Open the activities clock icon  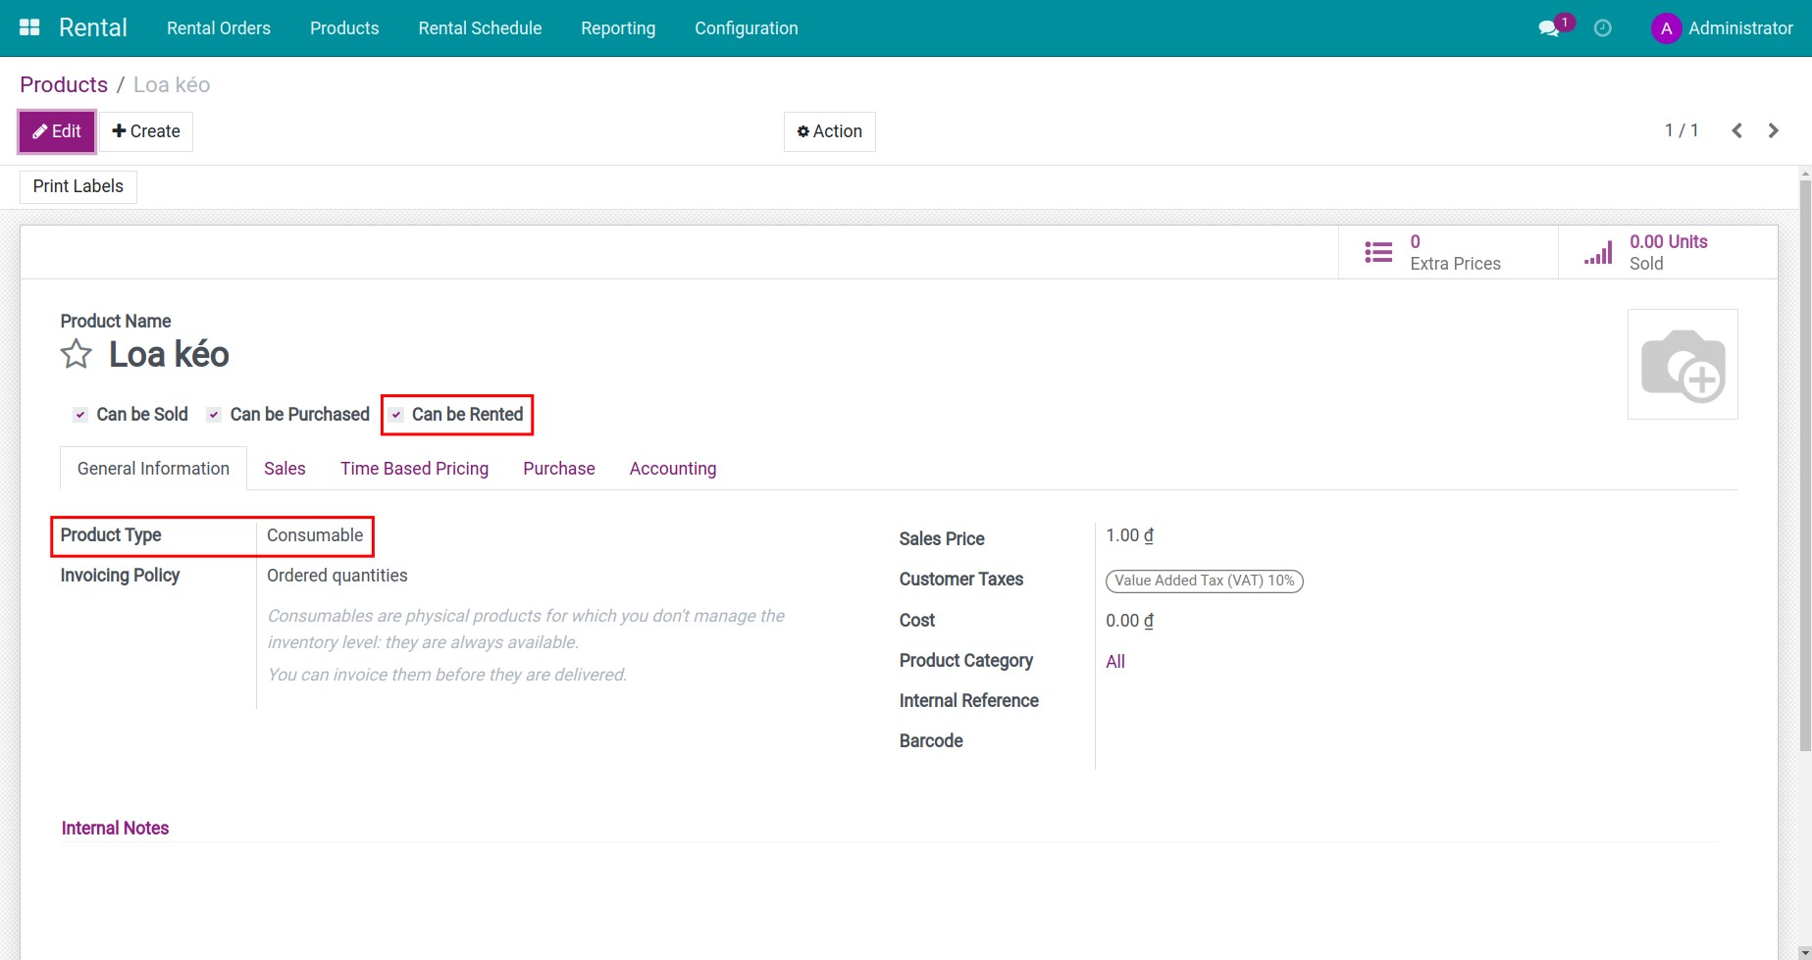point(1603,28)
